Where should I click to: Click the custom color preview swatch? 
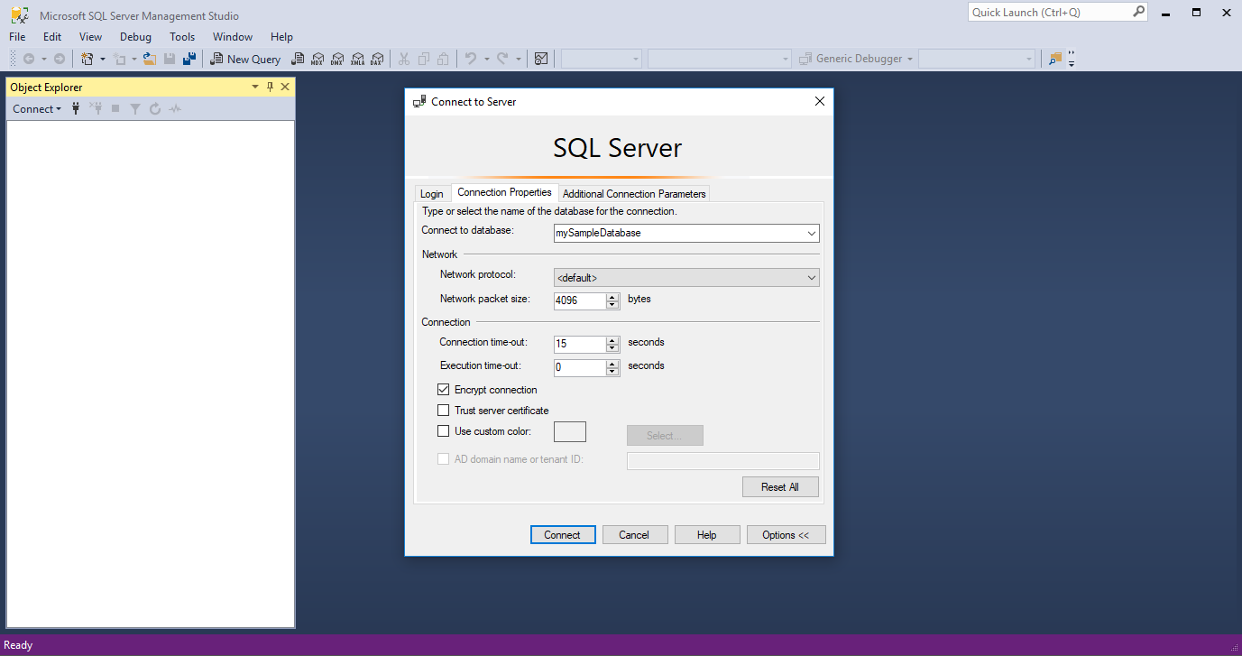(x=569, y=432)
